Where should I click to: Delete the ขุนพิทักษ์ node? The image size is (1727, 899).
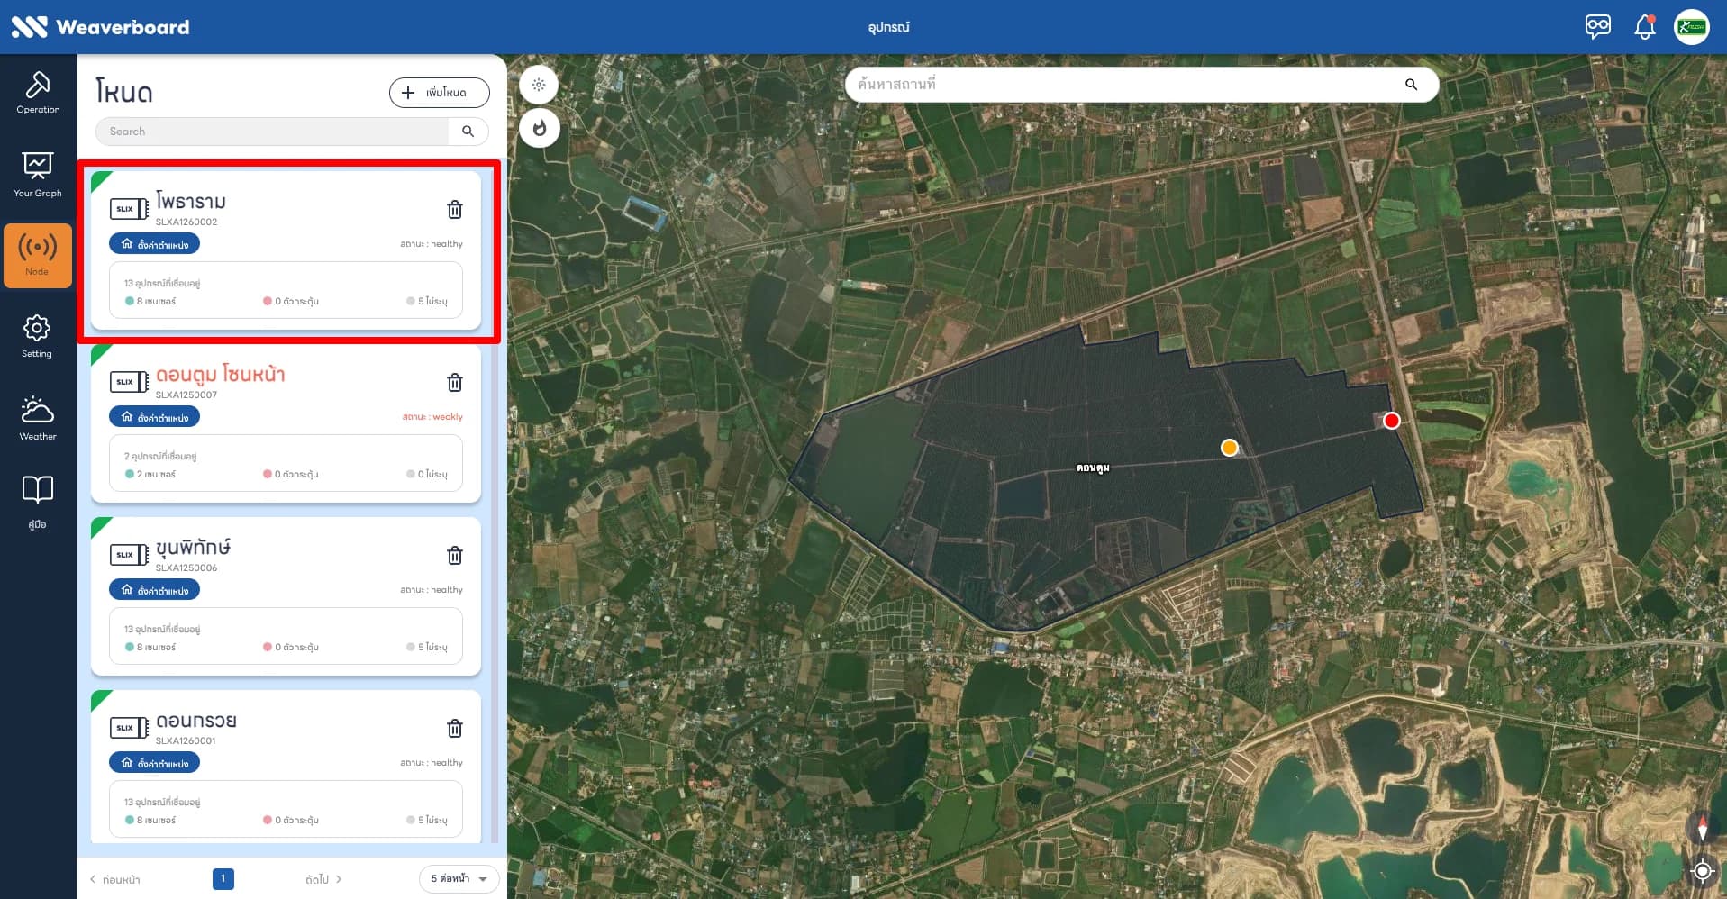tap(455, 556)
